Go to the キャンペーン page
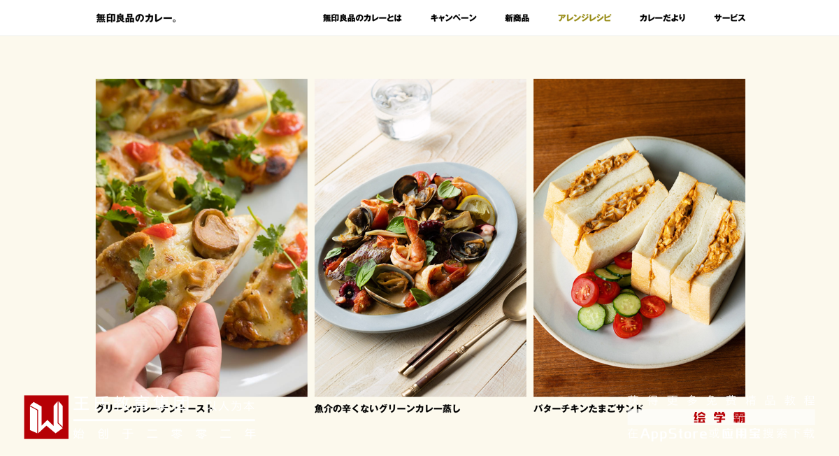This screenshot has width=839, height=456. click(453, 18)
